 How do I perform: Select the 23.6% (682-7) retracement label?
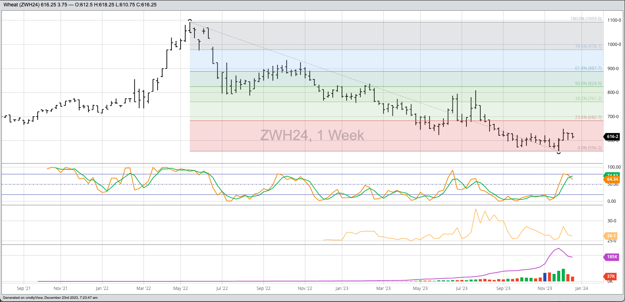click(588, 117)
